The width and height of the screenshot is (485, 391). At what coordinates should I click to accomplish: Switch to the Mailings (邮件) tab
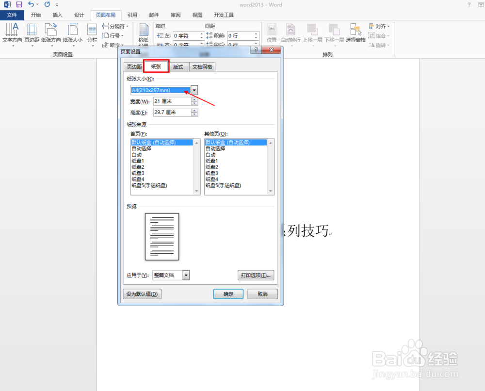154,15
